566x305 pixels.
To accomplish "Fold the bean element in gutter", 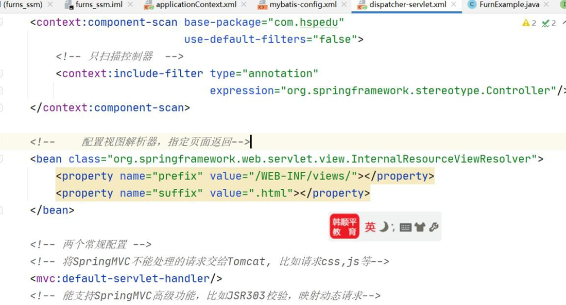I will click(2, 159).
